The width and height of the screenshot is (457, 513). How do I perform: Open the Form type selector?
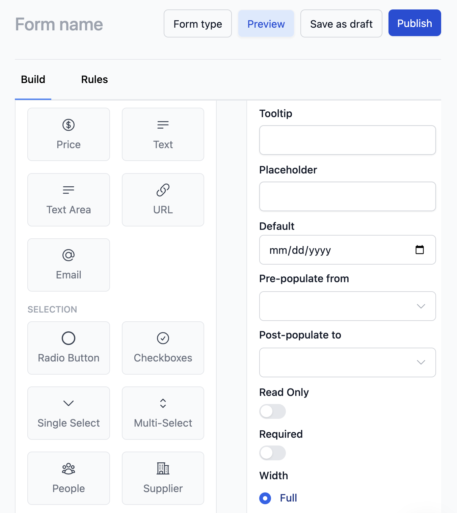pyautogui.click(x=198, y=24)
